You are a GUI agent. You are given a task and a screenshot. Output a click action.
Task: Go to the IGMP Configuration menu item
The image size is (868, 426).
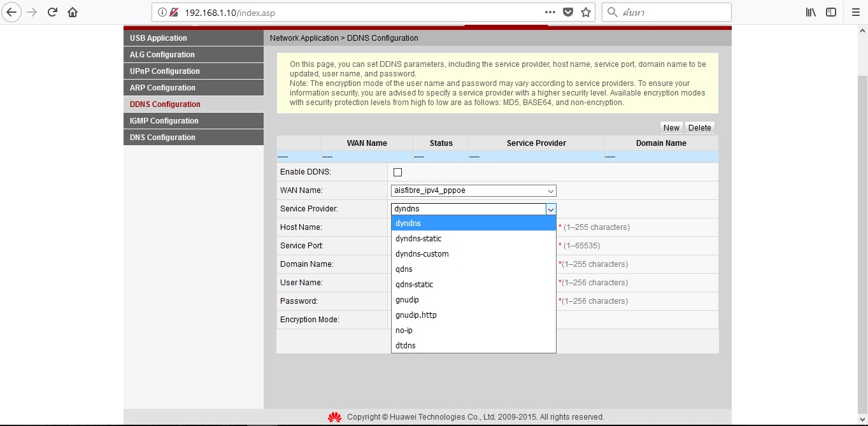click(x=164, y=121)
